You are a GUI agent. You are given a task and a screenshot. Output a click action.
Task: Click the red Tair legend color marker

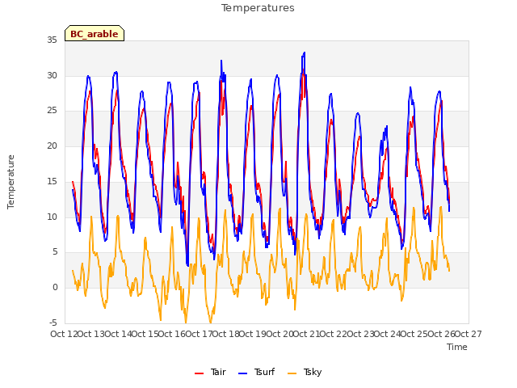[200, 373]
